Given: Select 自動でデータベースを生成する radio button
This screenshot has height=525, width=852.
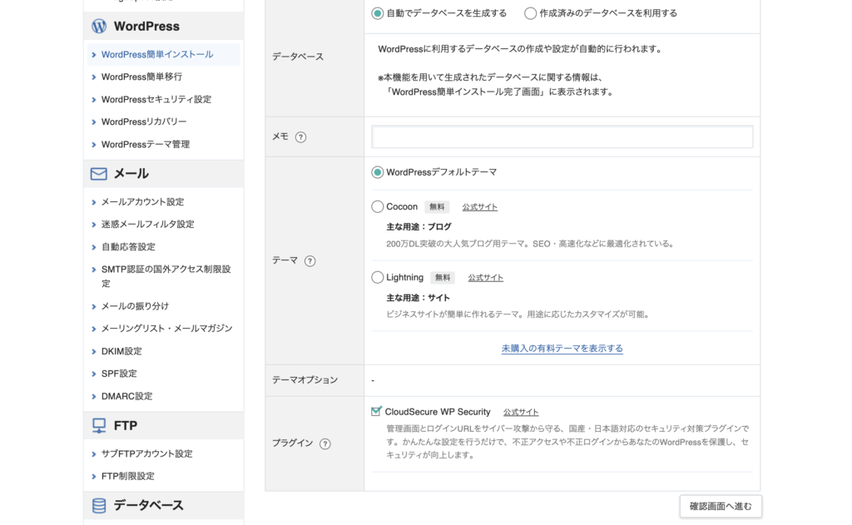Looking at the screenshot, I should pos(378,13).
